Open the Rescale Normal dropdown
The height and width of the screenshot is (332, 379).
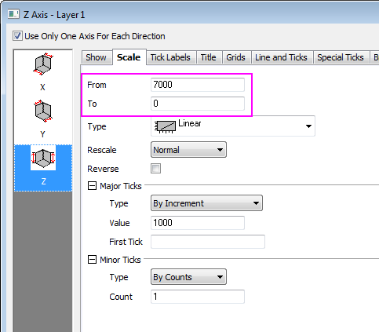tap(188, 150)
